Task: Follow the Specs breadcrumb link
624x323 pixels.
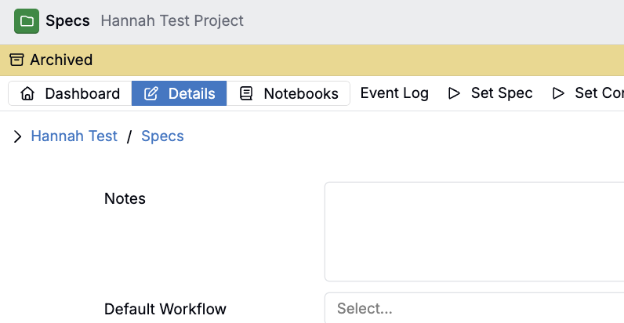Action: (x=162, y=136)
